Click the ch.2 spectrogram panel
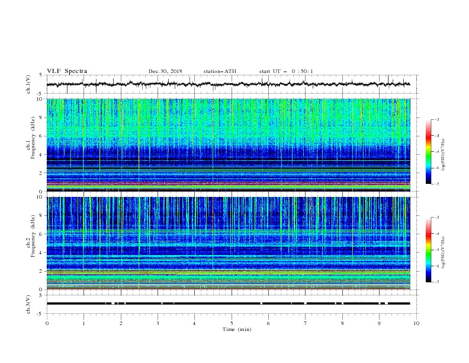The height and width of the screenshot is (363, 469). point(228,243)
